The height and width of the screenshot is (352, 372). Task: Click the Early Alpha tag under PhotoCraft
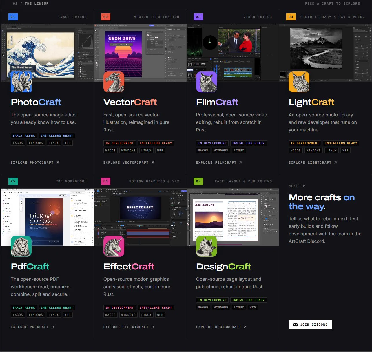pos(24,135)
